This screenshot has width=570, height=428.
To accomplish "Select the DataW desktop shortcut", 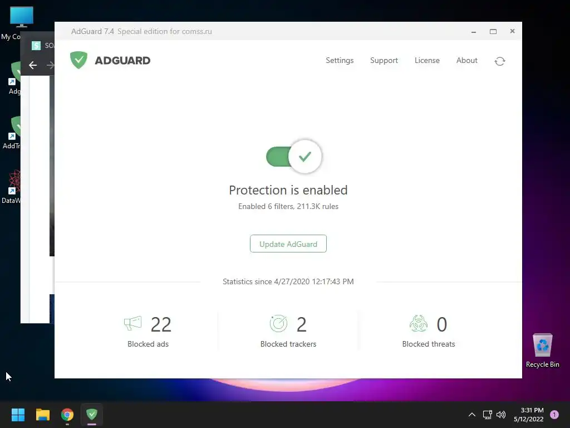I will click(11, 187).
